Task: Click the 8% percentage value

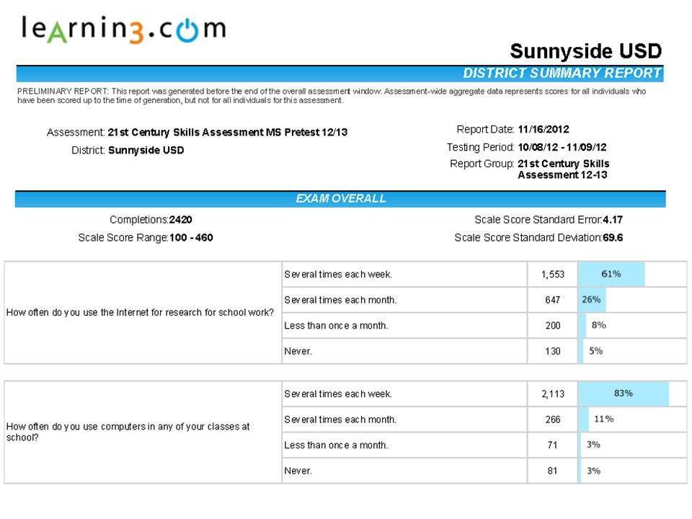Action: click(599, 325)
